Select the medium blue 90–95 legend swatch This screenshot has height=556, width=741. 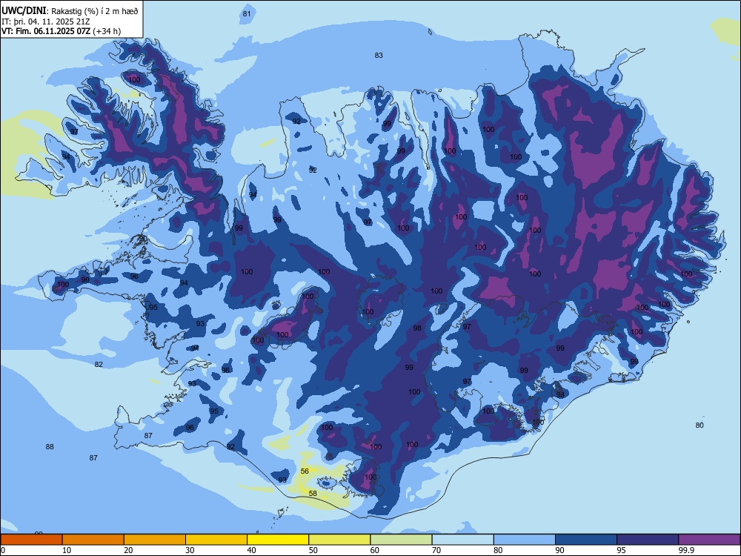[586, 540]
